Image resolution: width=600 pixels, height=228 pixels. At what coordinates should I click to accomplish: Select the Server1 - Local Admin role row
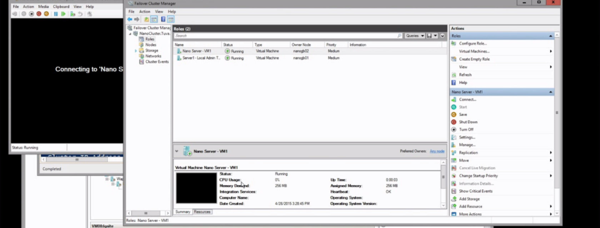click(x=310, y=58)
